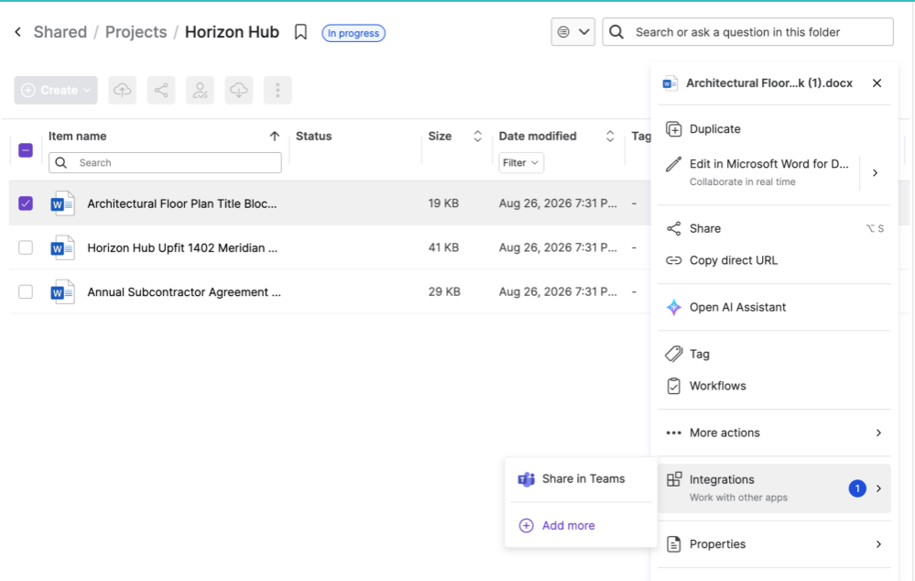The height and width of the screenshot is (581, 915).
Task: Close the file actions panel
Action: coord(877,82)
